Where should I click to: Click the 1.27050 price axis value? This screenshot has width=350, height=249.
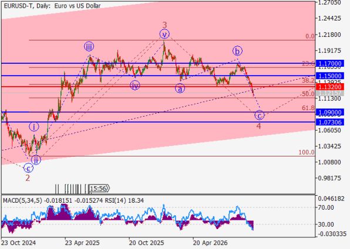click(329, 2)
